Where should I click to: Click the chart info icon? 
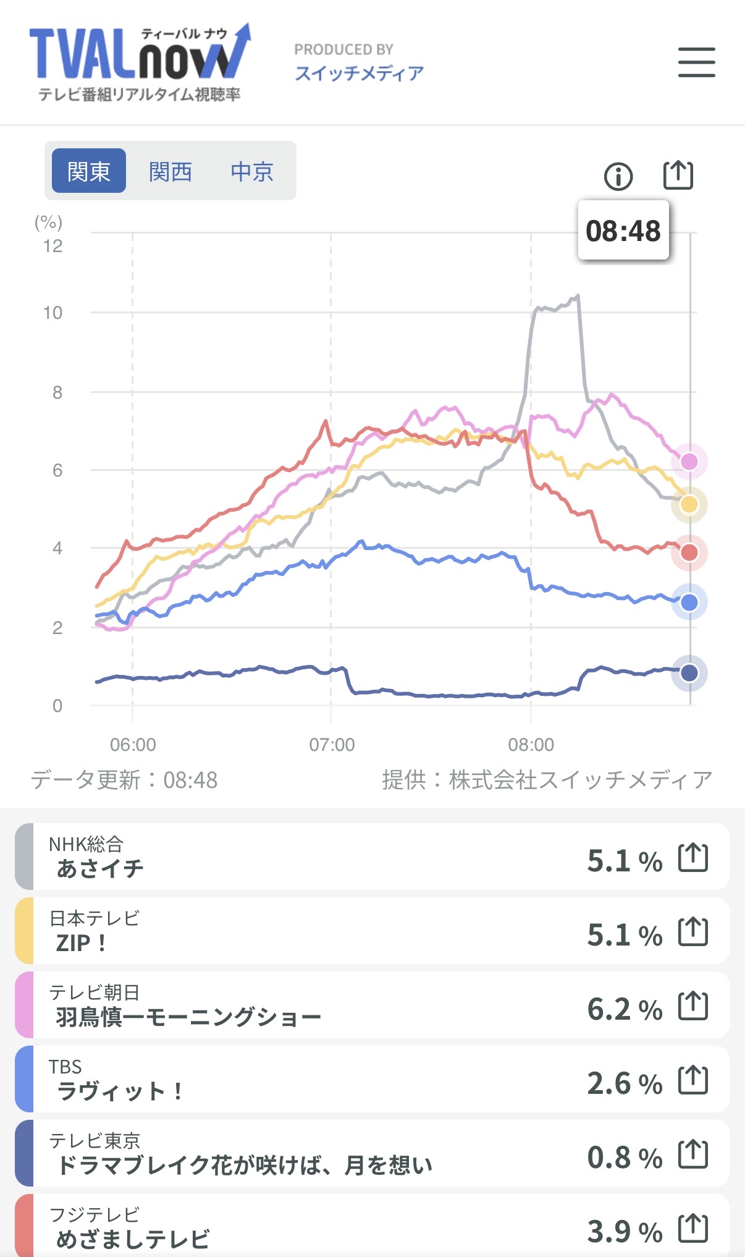[618, 177]
